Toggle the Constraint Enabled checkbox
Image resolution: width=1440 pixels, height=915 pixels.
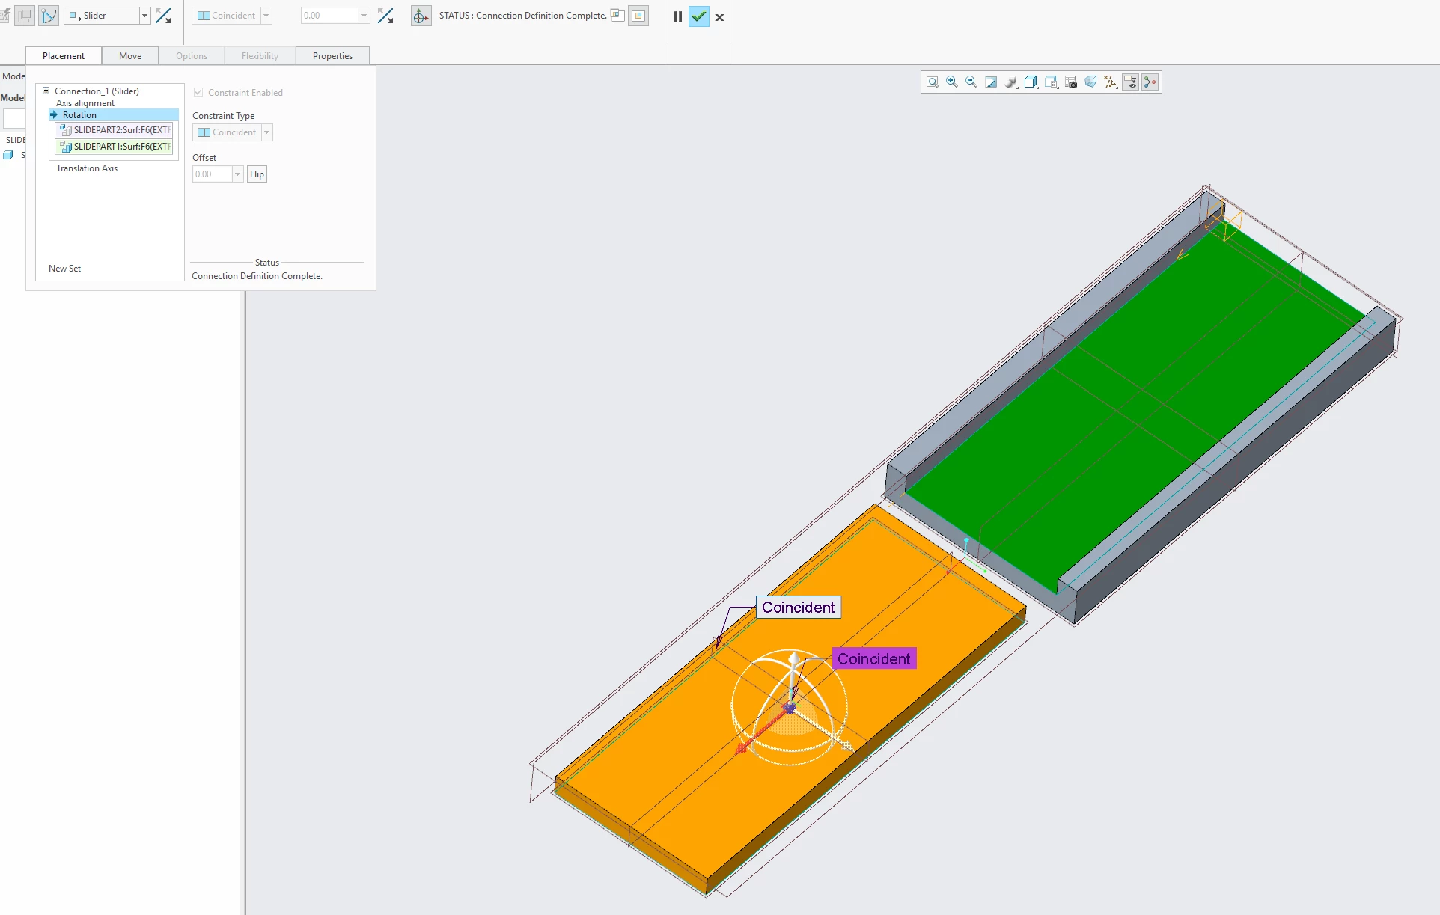click(198, 93)
